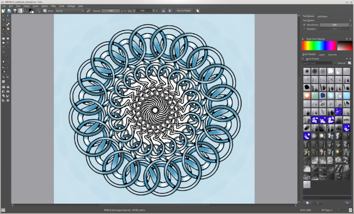Select the Rectangular selection tool
Viewport: 354px width, 214px height.
[3, 87]
